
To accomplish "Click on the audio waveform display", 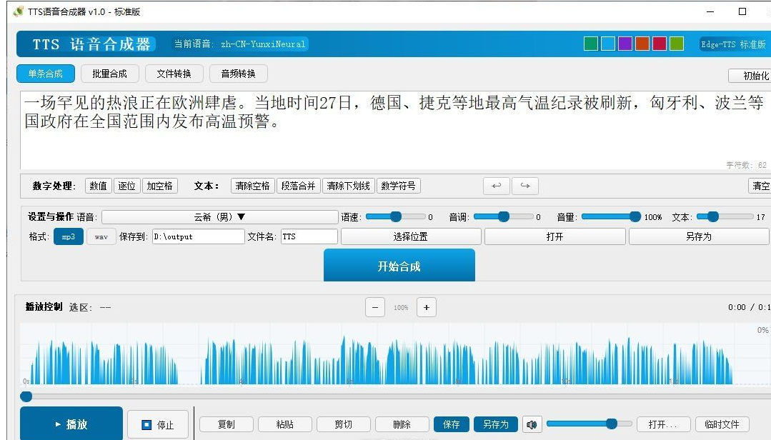I will click(394, 354).
